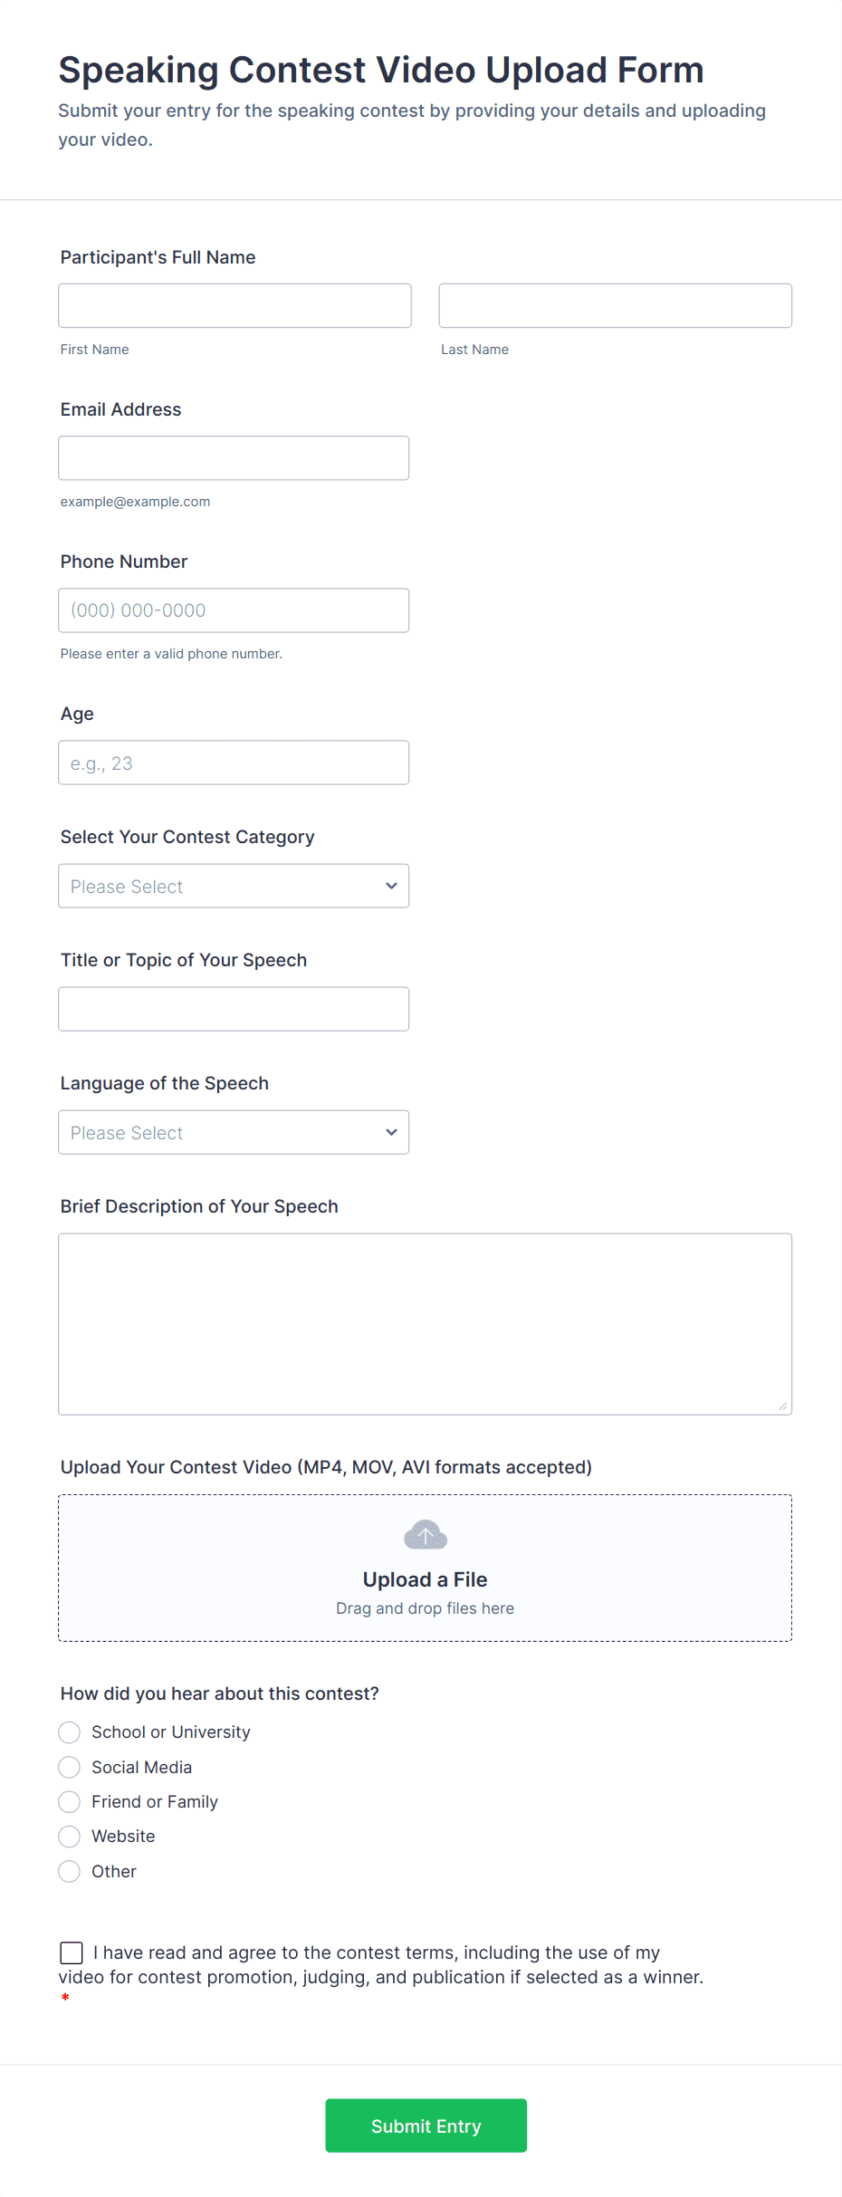Click the Brief Description text area

[425, 1323]
